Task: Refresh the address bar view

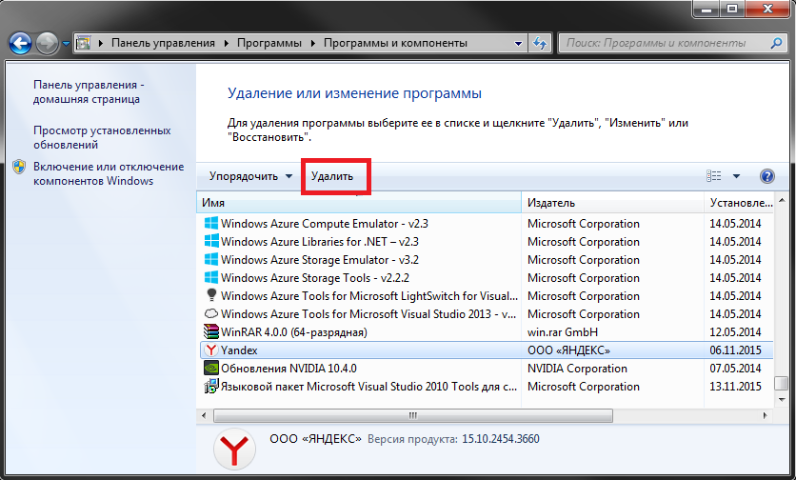Action: click(540, 43)
